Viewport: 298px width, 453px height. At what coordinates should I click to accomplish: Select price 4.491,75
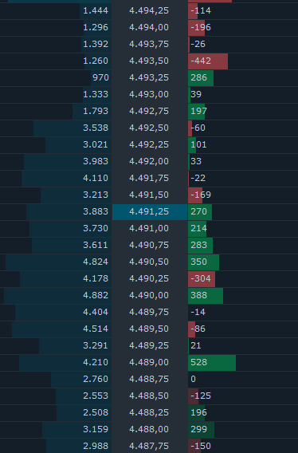tap(149, 179)
